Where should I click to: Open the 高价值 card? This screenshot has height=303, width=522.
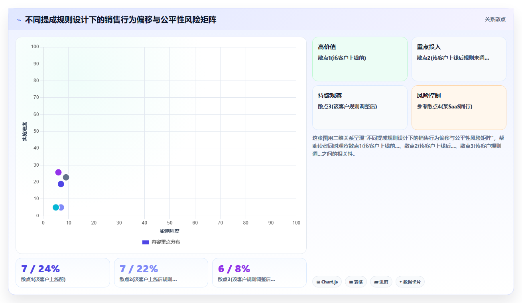360,59
